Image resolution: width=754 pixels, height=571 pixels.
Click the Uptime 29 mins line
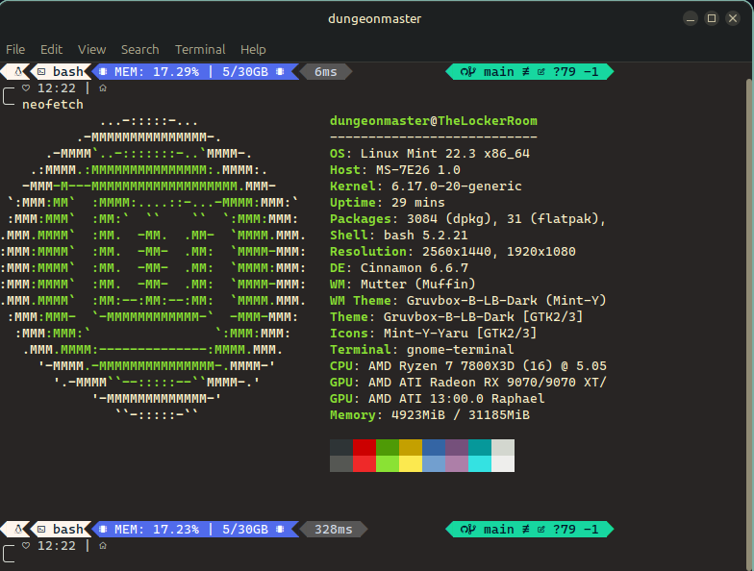click(388, 203)
